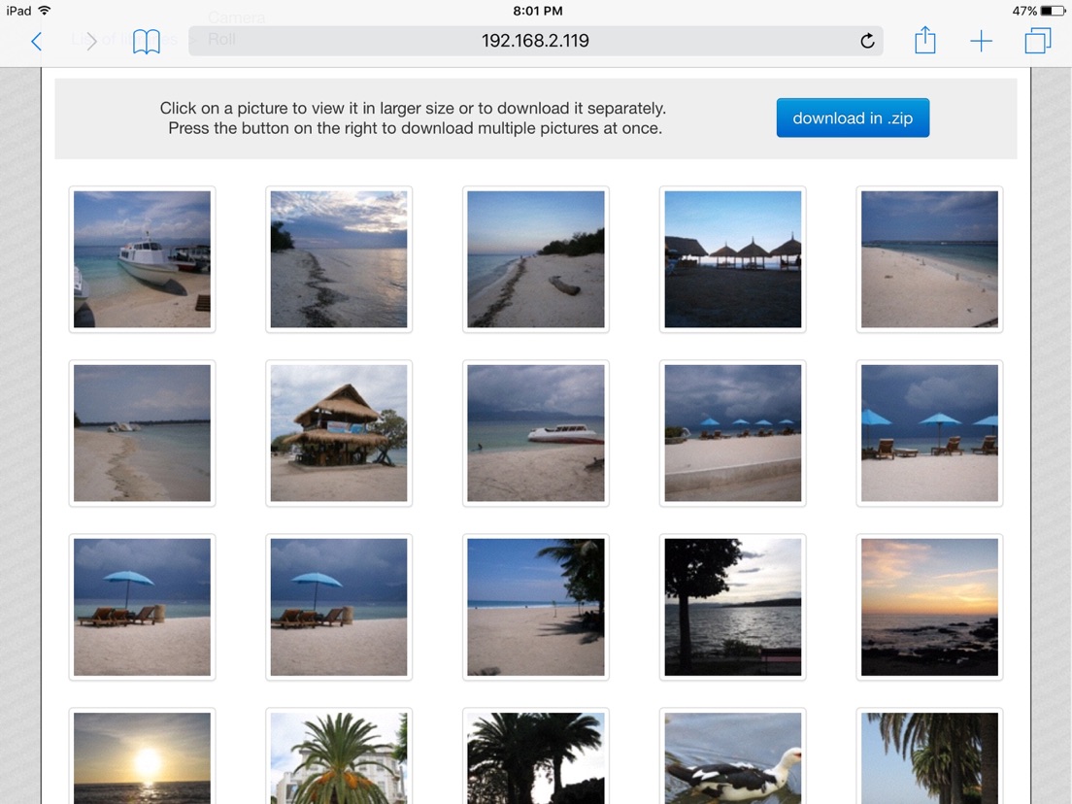Image resolution: width=1072 pixels, height=804 pixels.
Task: Open the Share sheet
Action: point(923,41)
